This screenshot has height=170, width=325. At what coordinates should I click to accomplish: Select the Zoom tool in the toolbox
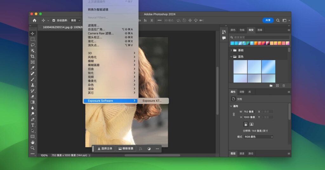point(33,148)
